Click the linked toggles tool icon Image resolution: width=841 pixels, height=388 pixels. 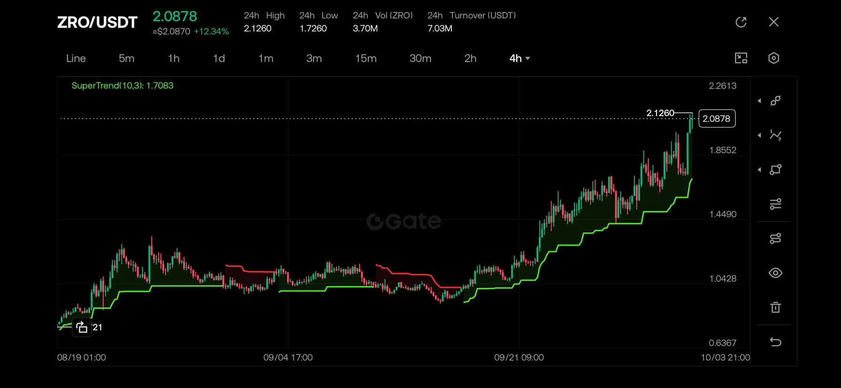pos(776,239)
